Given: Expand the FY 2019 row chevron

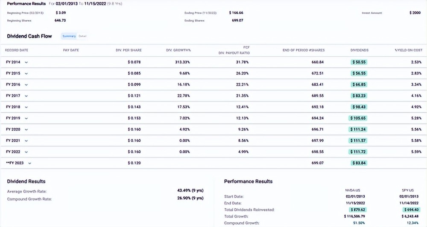Looking at the screenshot, I should point(26,118).
